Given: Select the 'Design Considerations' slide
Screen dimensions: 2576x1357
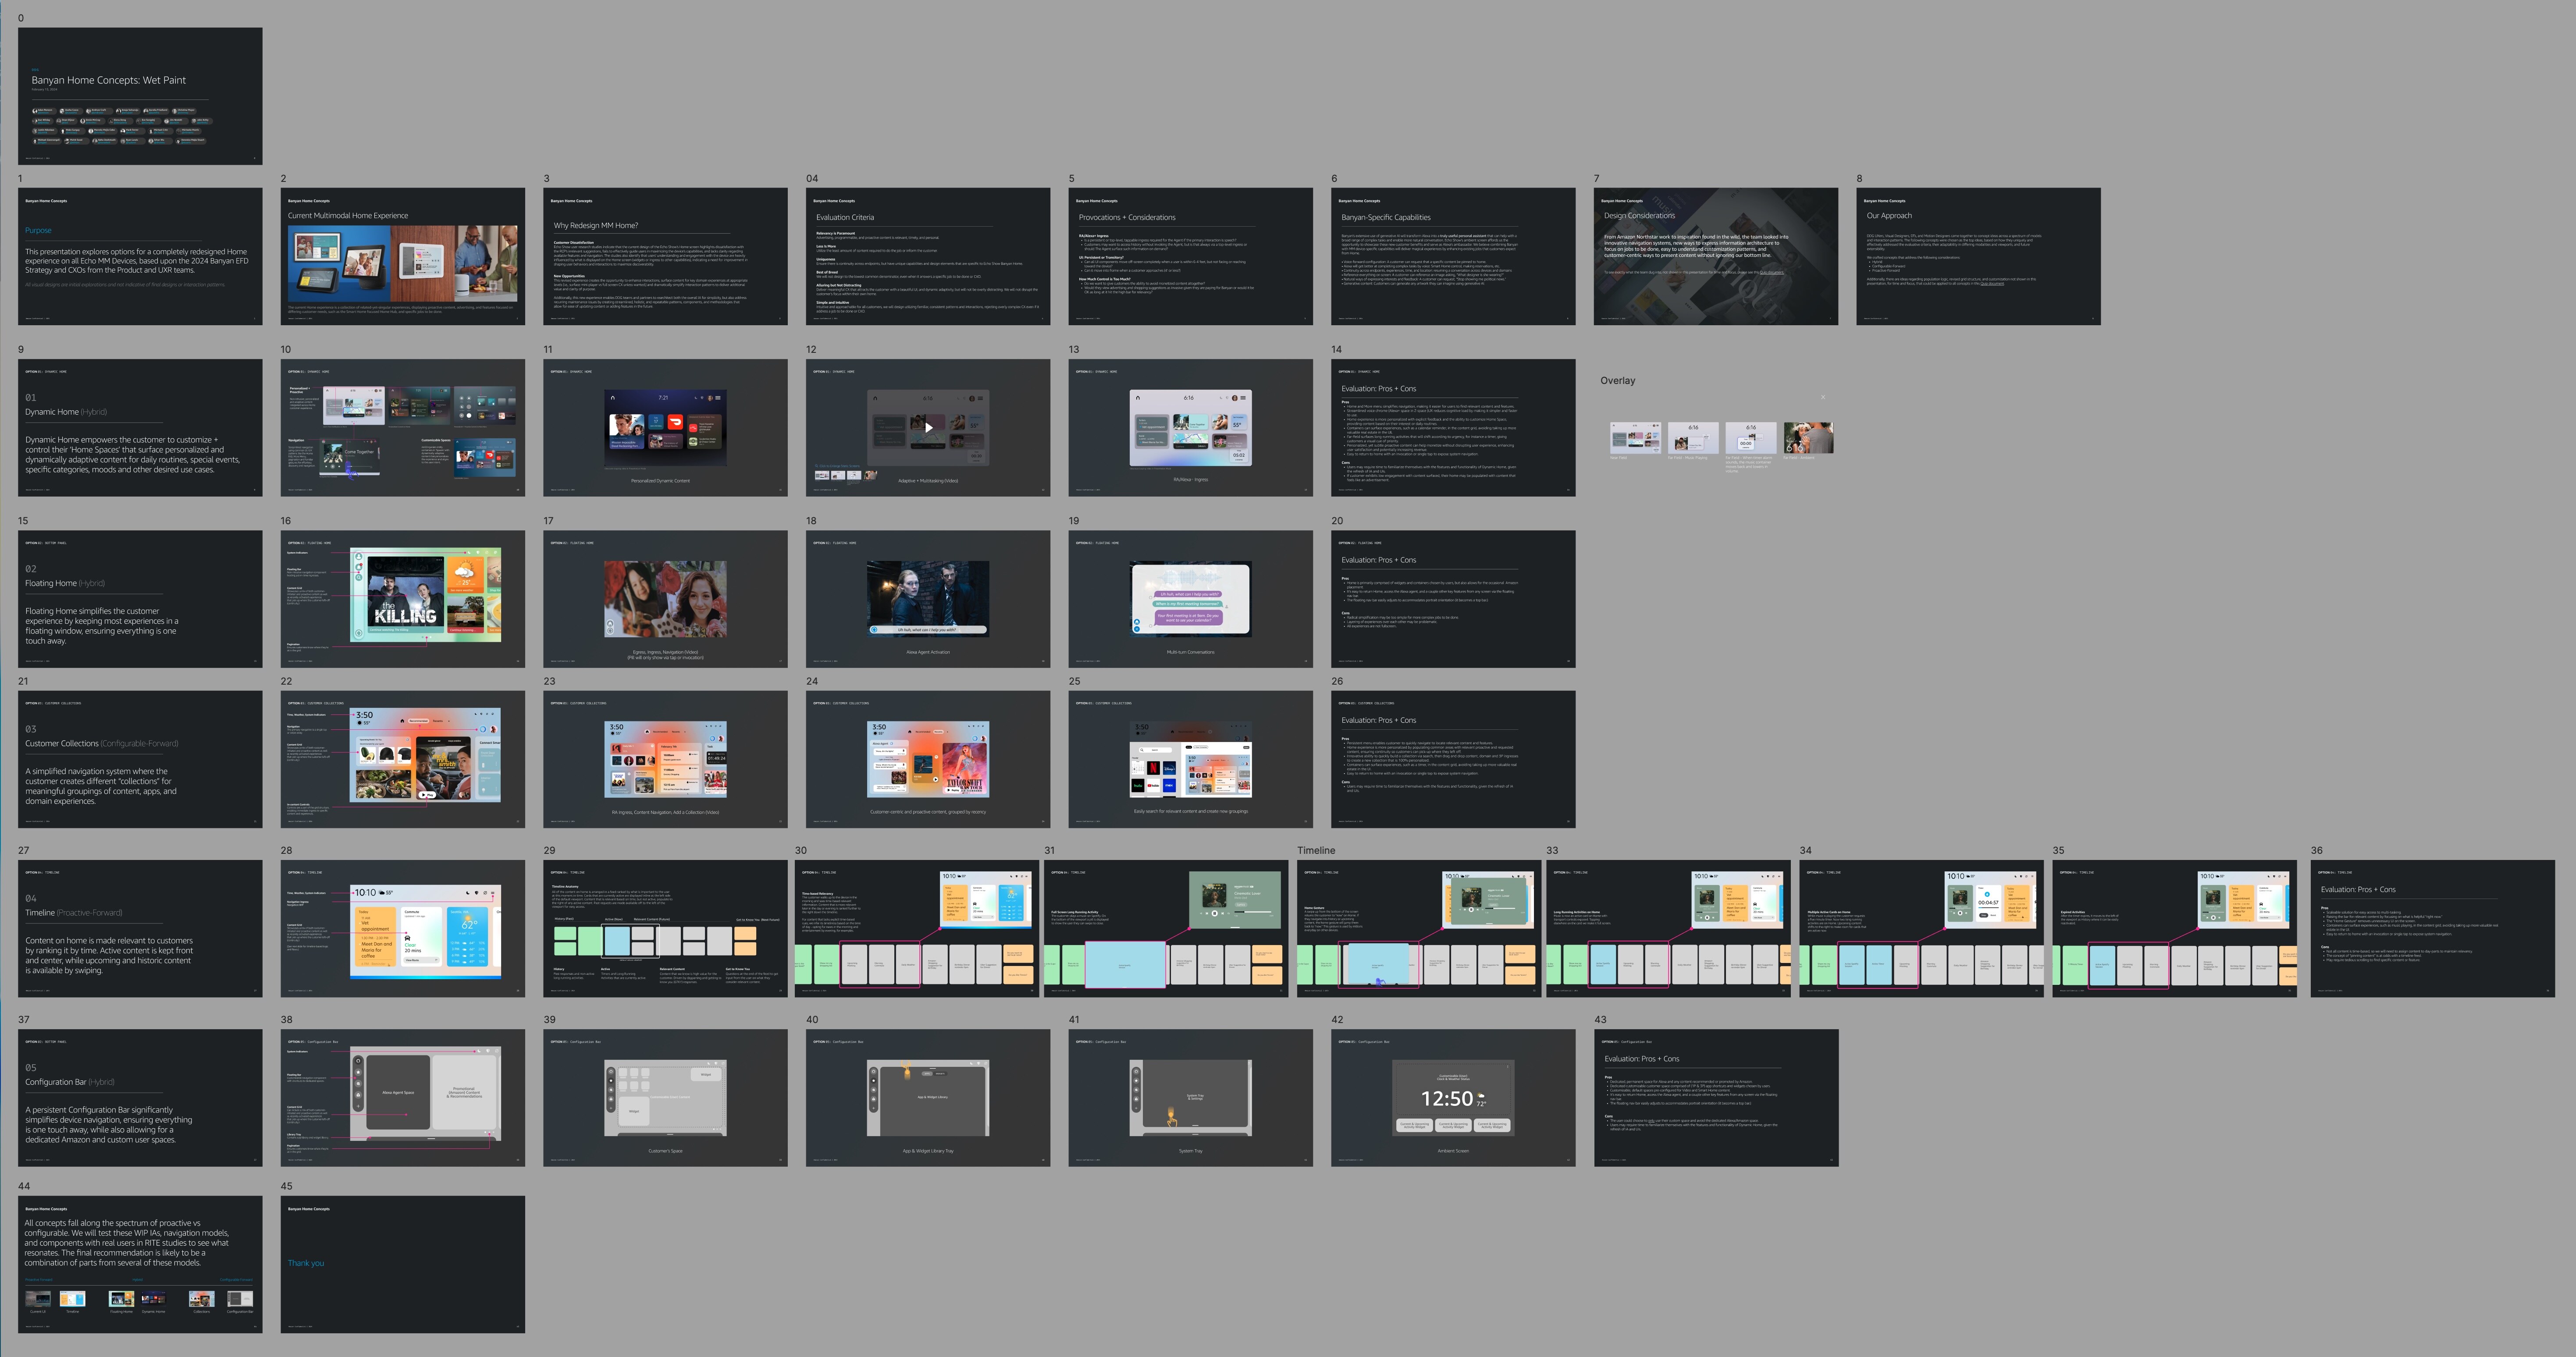Looking at the screenshot, I should point(1716,256).
